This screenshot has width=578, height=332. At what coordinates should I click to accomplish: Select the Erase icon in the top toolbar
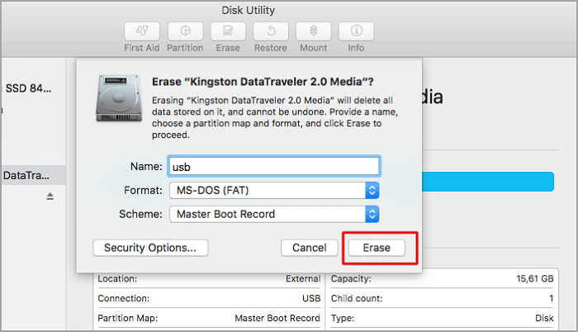[228, 31]
